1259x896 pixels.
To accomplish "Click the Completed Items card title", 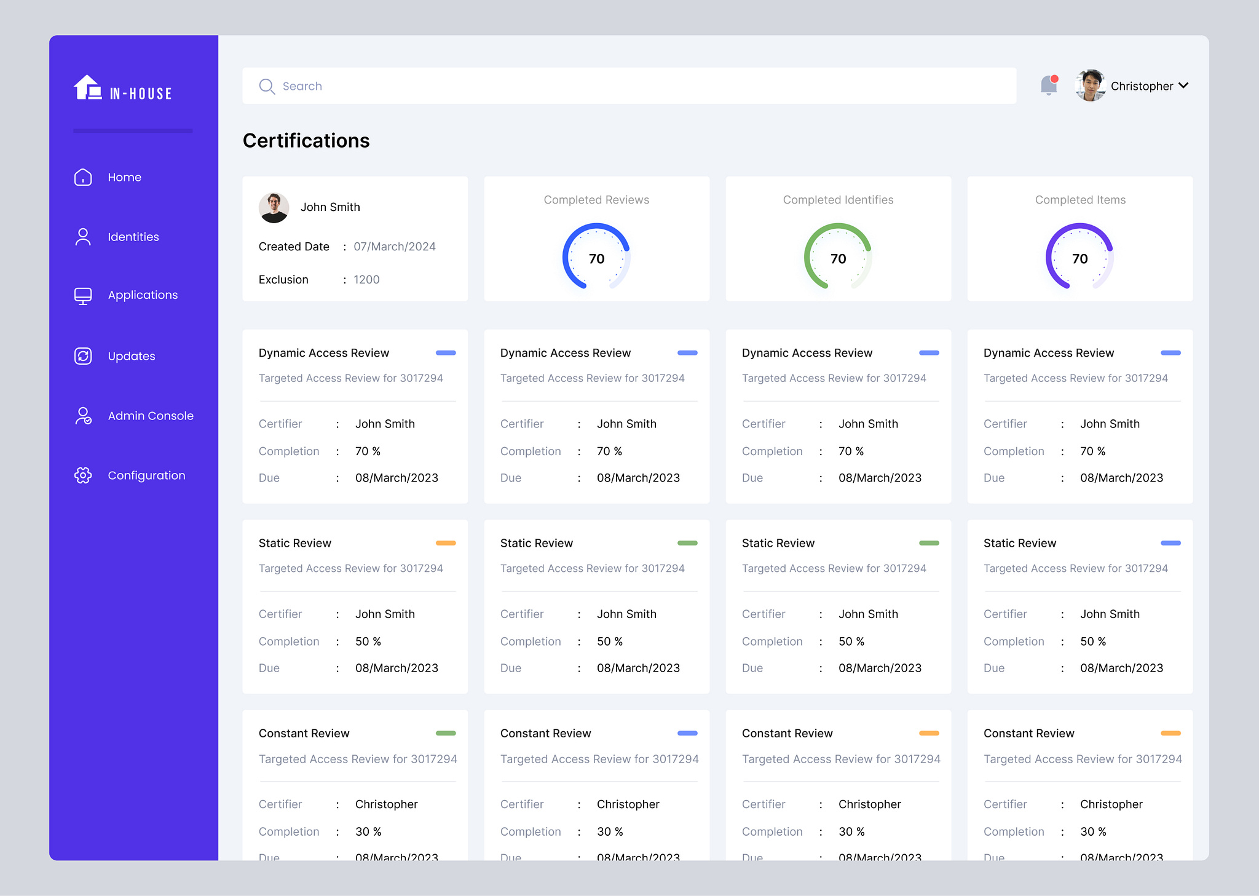I will click(x=1079, y=199).
